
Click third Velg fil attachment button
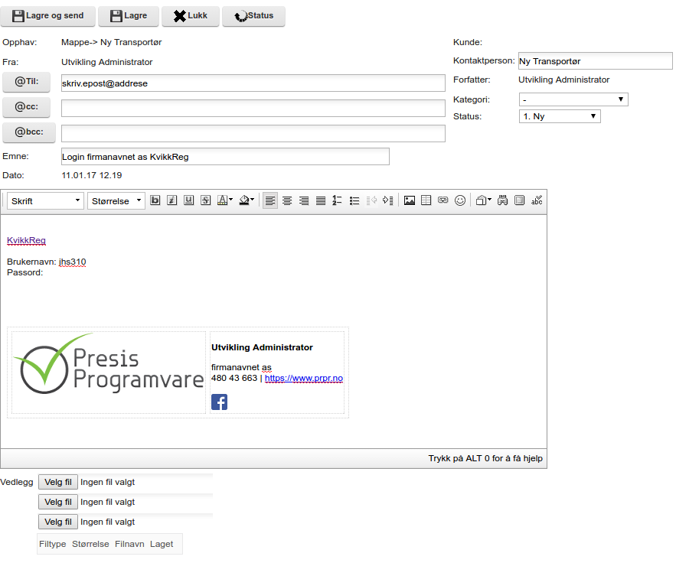coord(57,522)
